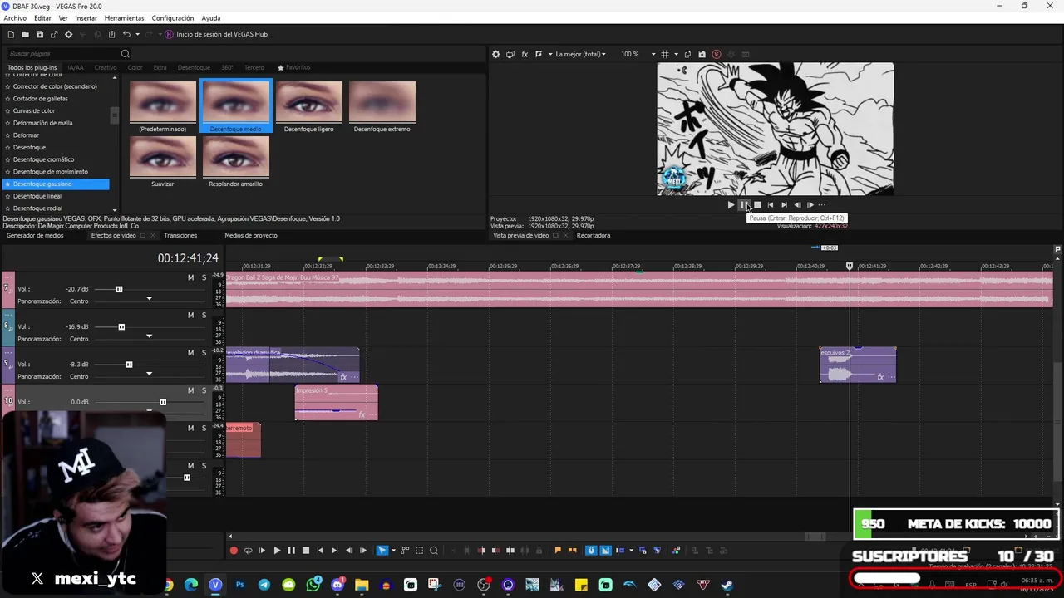The image size is (1064, 598).
Task: Open more preview transport options (three dots)
Action: (x=822, y=205)
